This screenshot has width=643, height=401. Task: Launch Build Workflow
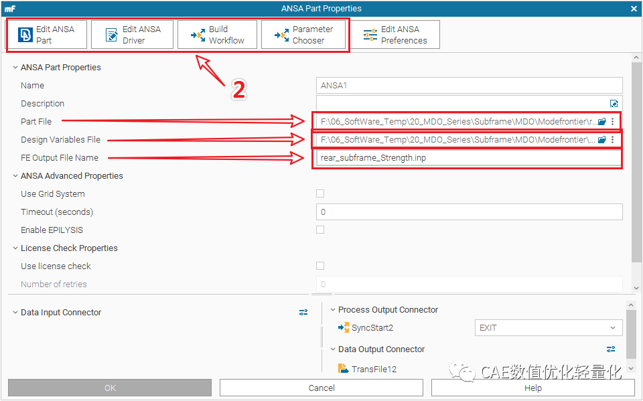click(x=217, y=35)
